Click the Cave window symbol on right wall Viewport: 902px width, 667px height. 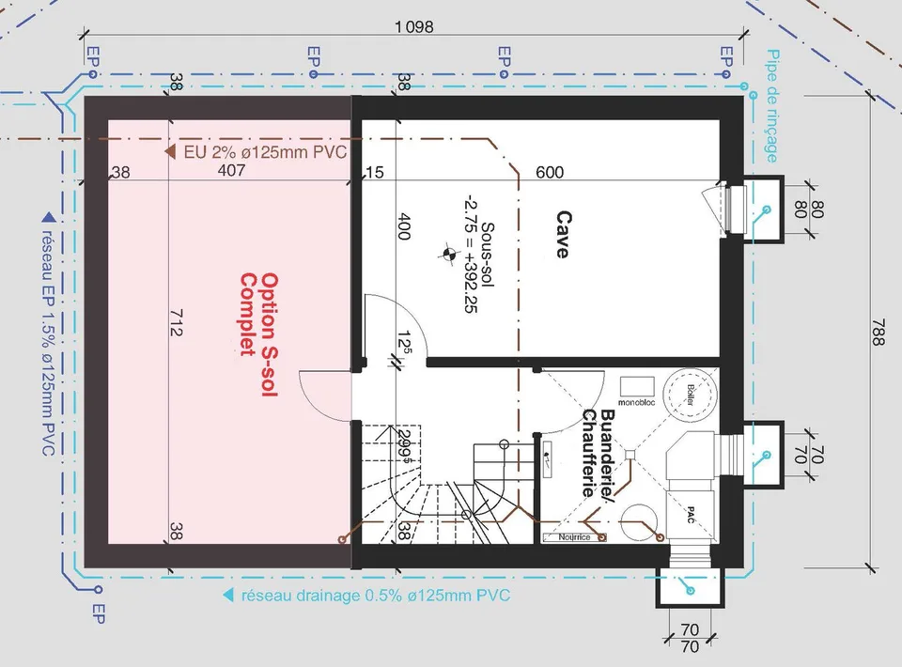(x=724, y=209)
